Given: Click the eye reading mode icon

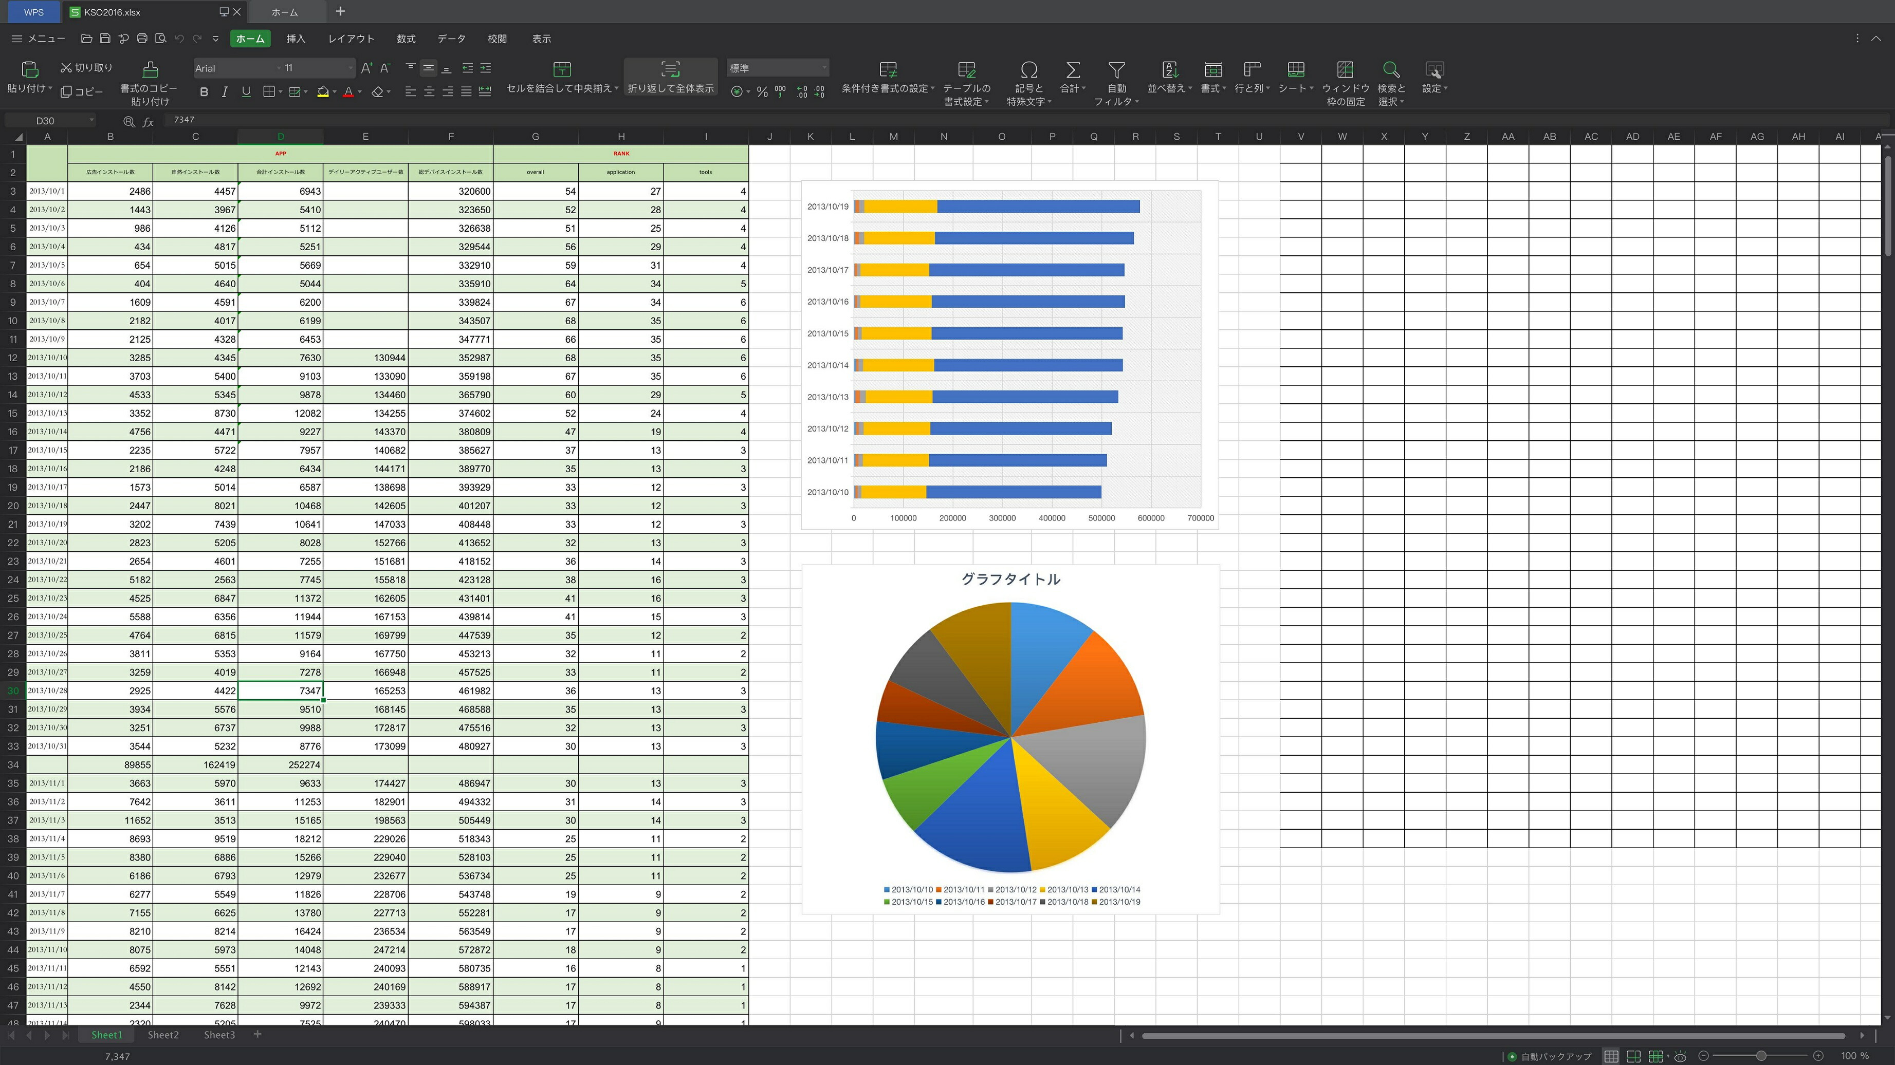Looking at the screenshot, I should click(1680, 1056).
